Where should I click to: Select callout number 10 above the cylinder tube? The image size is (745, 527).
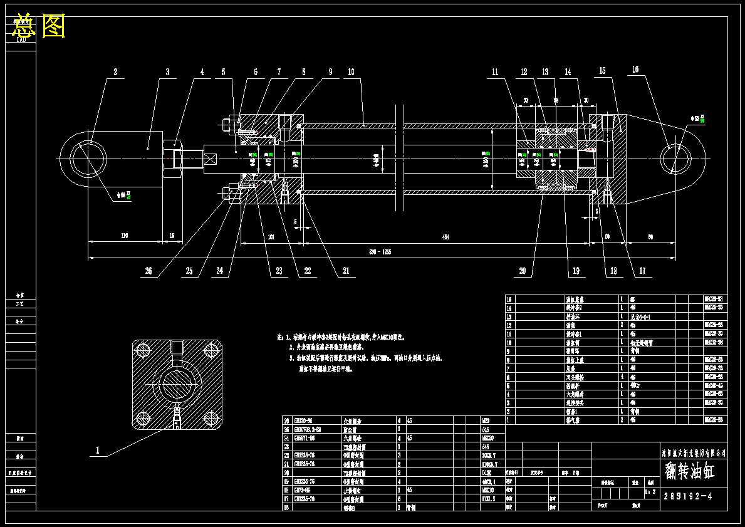pyautogui.click(x=351, y=72)
